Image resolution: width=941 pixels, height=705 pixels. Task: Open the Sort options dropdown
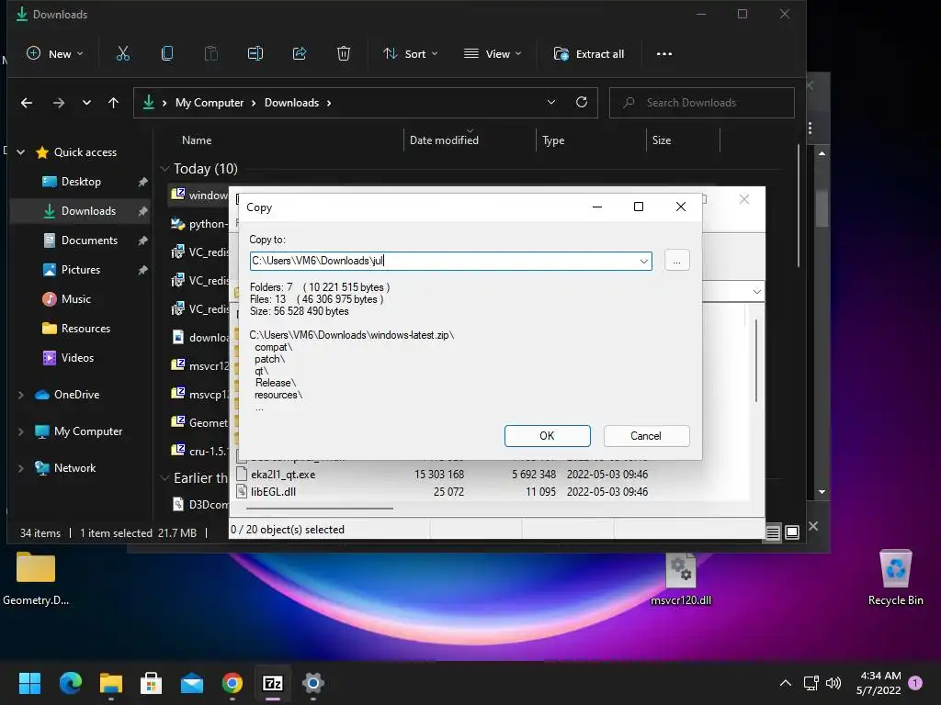click(x=411, y=54)
